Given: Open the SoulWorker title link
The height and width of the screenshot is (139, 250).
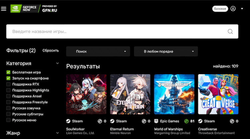Looking at the screenshot, I should point(75,129).
